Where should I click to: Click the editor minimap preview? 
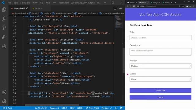[119, 22]
